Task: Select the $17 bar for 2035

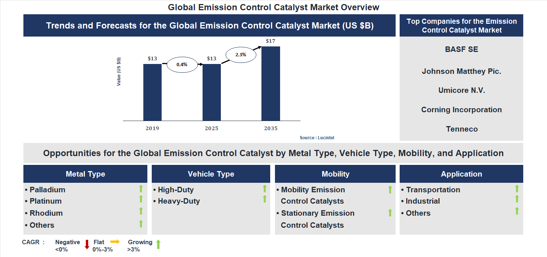Action: (271, 82)
